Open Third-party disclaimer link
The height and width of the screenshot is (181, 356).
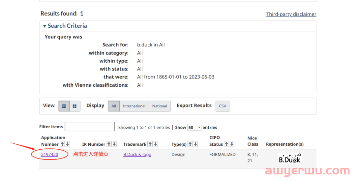(291, 14)
